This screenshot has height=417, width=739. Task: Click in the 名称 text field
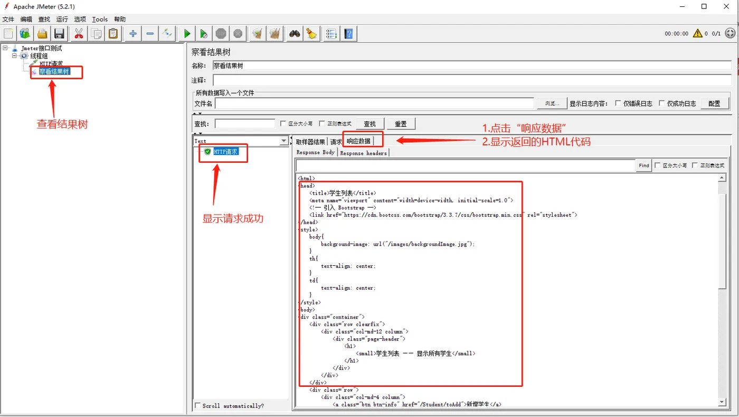click(472, 66)
